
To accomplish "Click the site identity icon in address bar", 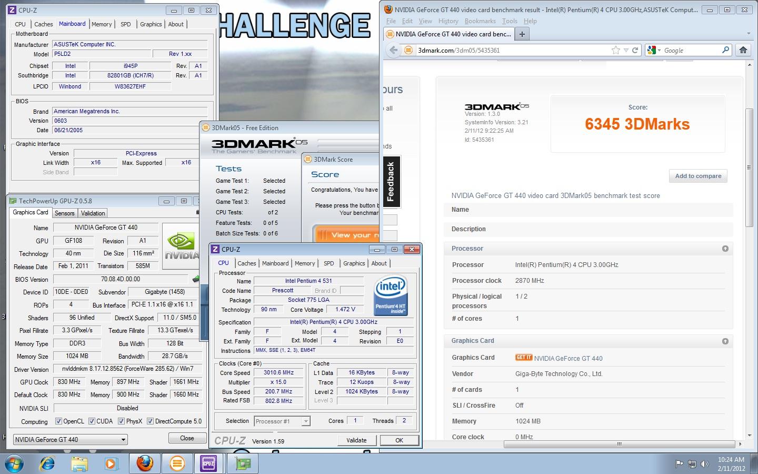I will pos(408,50).
